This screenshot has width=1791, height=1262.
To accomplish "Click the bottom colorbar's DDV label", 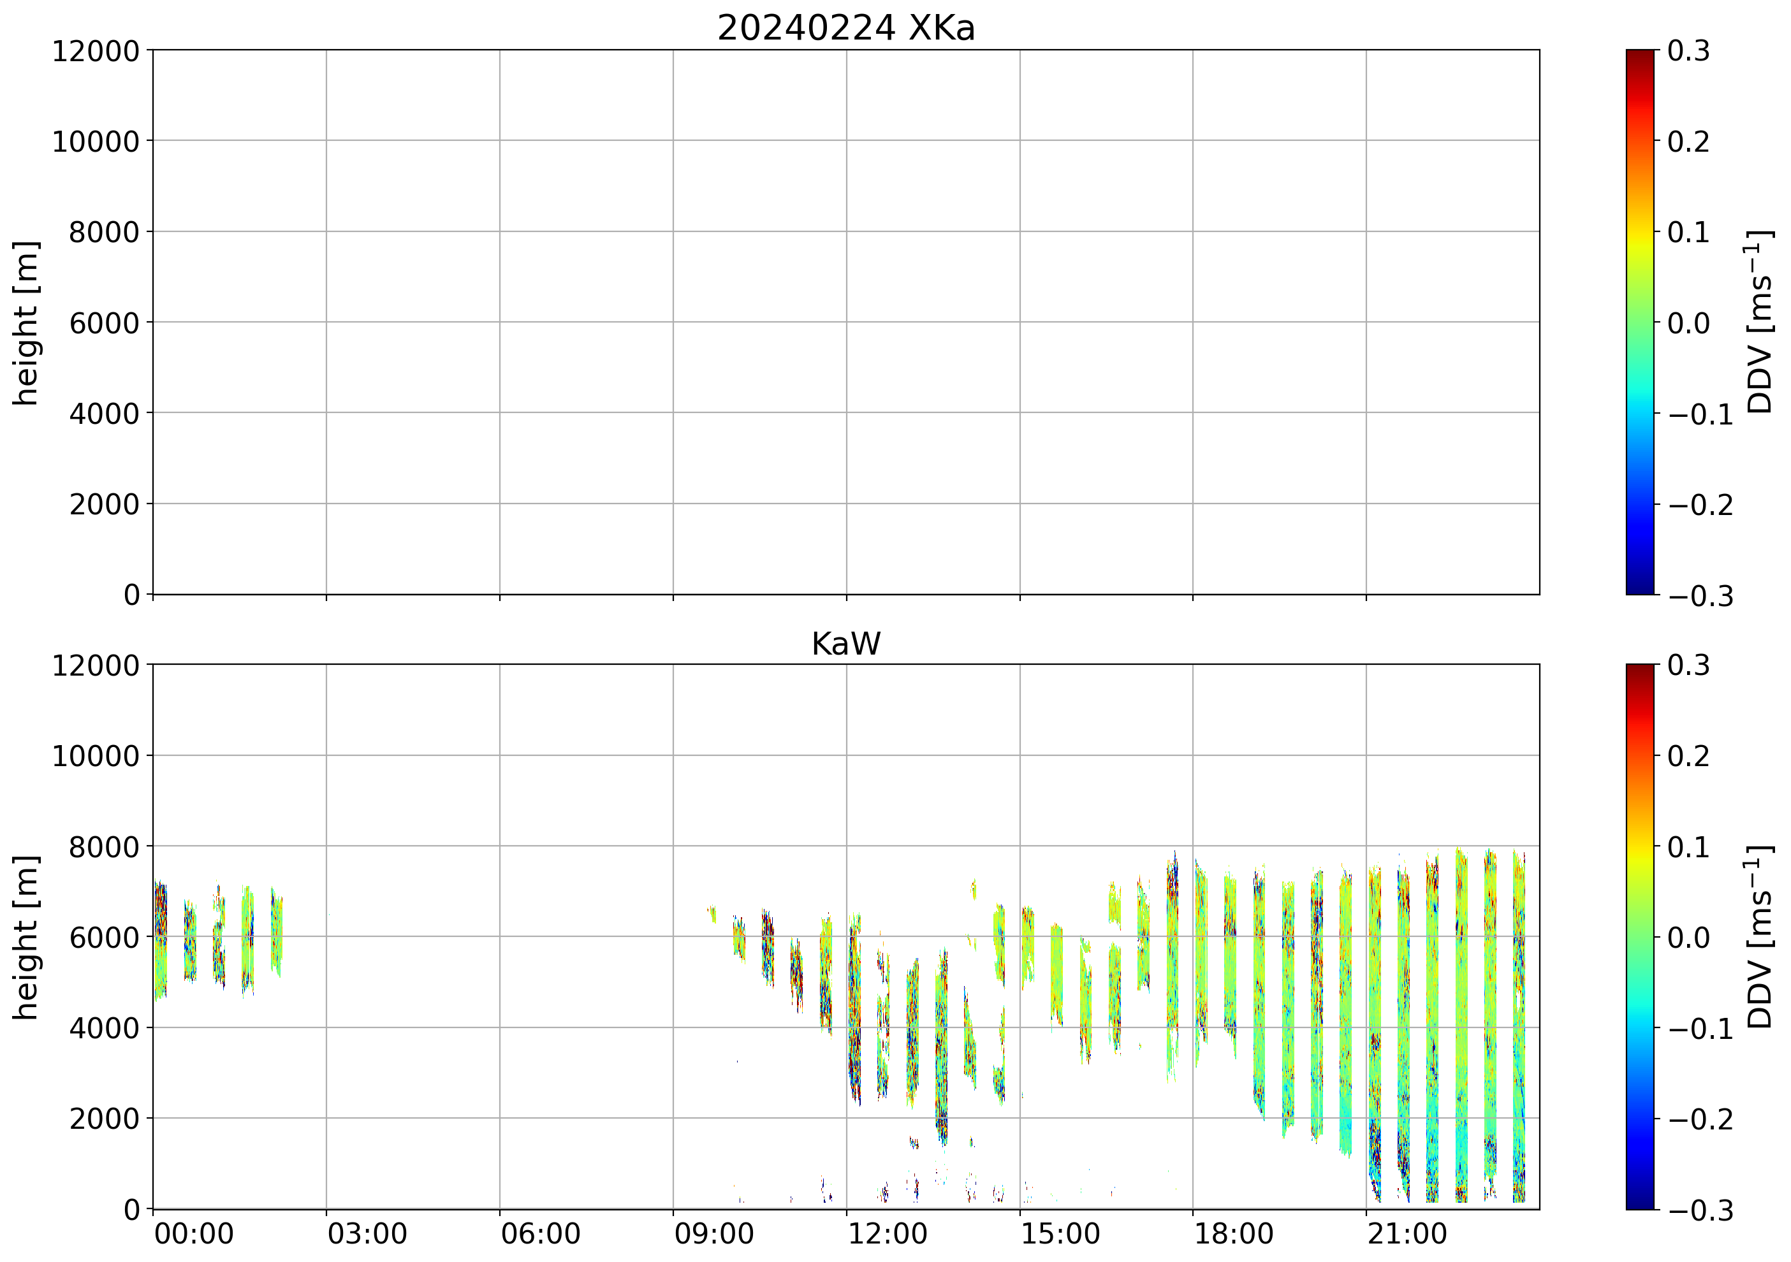I will click(1760, 937).
